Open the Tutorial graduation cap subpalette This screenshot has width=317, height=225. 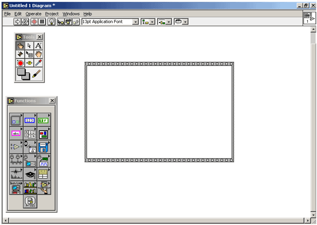30,174
